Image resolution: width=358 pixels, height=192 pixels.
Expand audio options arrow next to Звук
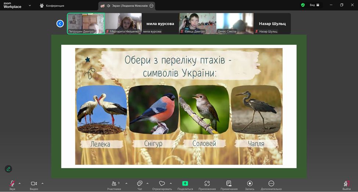click(x=19, y=183)
